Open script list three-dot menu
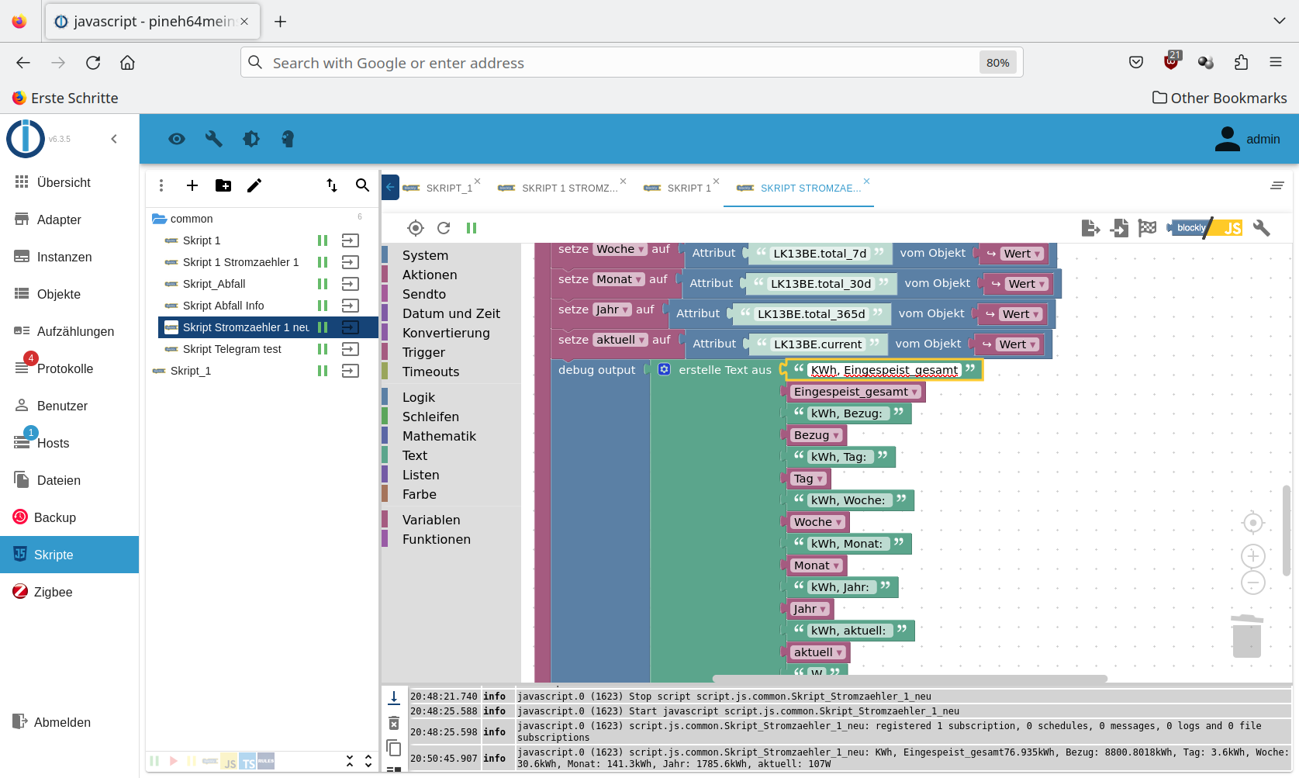The image size is (1299, 778). tap(161, 185)
